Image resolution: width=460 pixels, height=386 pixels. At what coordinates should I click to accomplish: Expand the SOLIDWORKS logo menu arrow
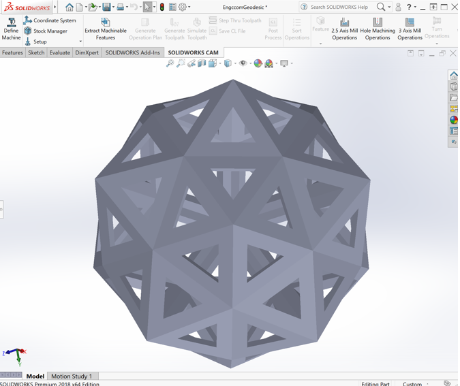tap(55, 7)
